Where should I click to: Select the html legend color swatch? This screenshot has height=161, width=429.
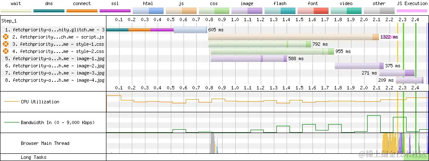coord(148,11)
